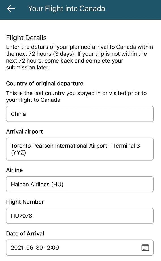Viewport: 161px width, 261px height.
Task: Click the last country visited helper text
Action: [x=76, y=97]
